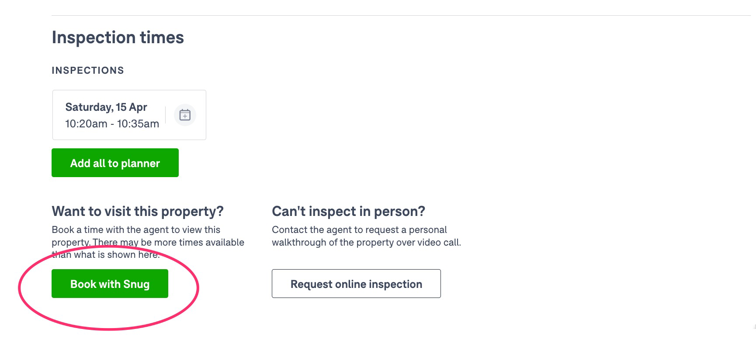Screen dimensions: 756x349
Task: Click empty area of inspection card below the date
Action: tap(112, 135)
